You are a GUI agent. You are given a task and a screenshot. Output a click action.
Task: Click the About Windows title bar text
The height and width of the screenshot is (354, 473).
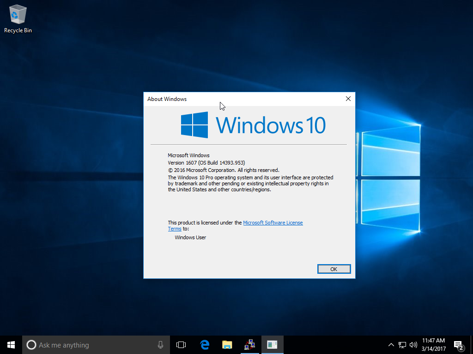167,99
